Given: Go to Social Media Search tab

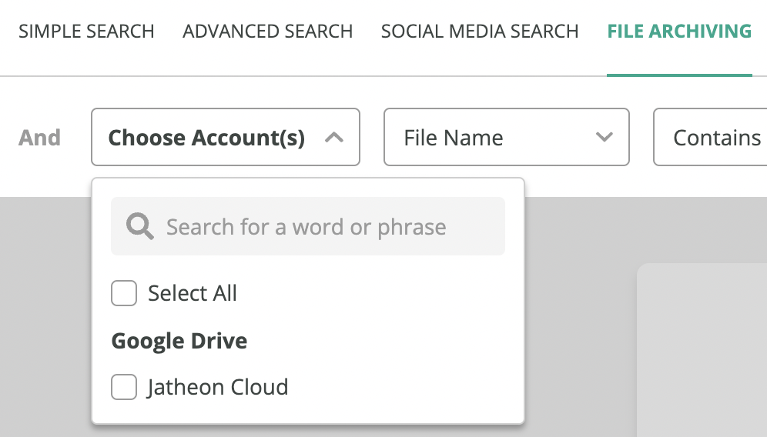Looking at the screenshot, I should 479,32.
